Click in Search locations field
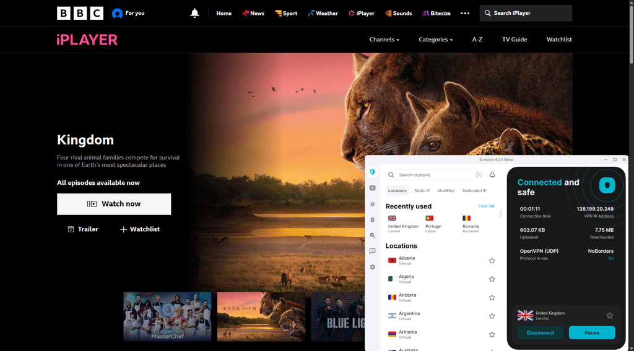The height and width of the screenshot is (351, 634). coord(428,175)
